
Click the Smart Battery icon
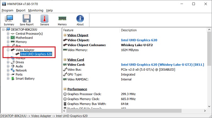[13, 78]
